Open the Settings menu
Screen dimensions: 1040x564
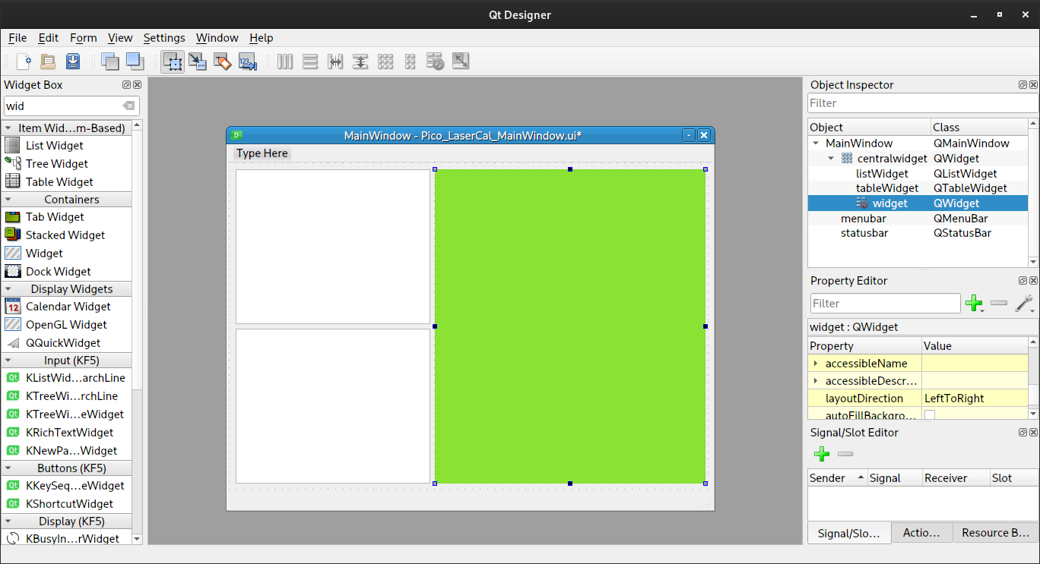click(x=164, y=38)
